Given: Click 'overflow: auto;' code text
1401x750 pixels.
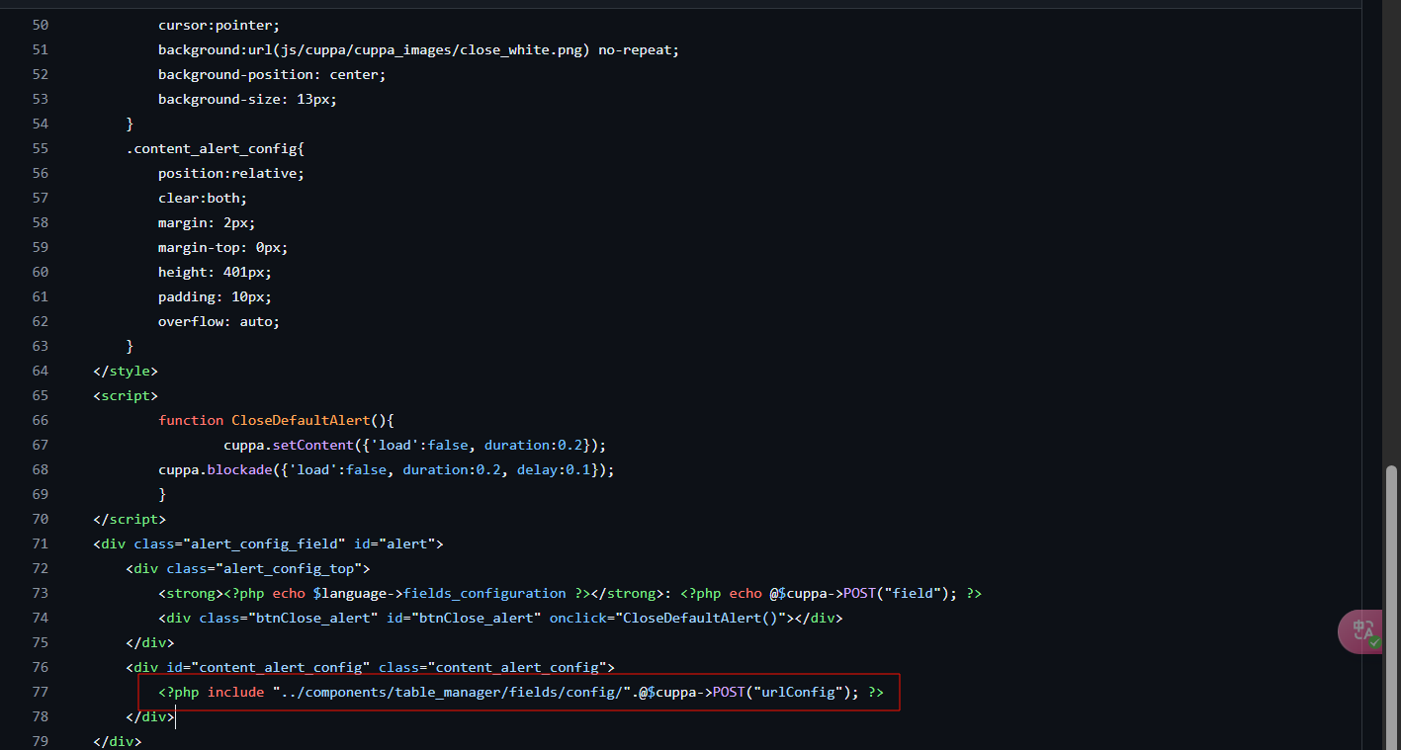Looking at the screenshot, I should [x=219, y=321].
